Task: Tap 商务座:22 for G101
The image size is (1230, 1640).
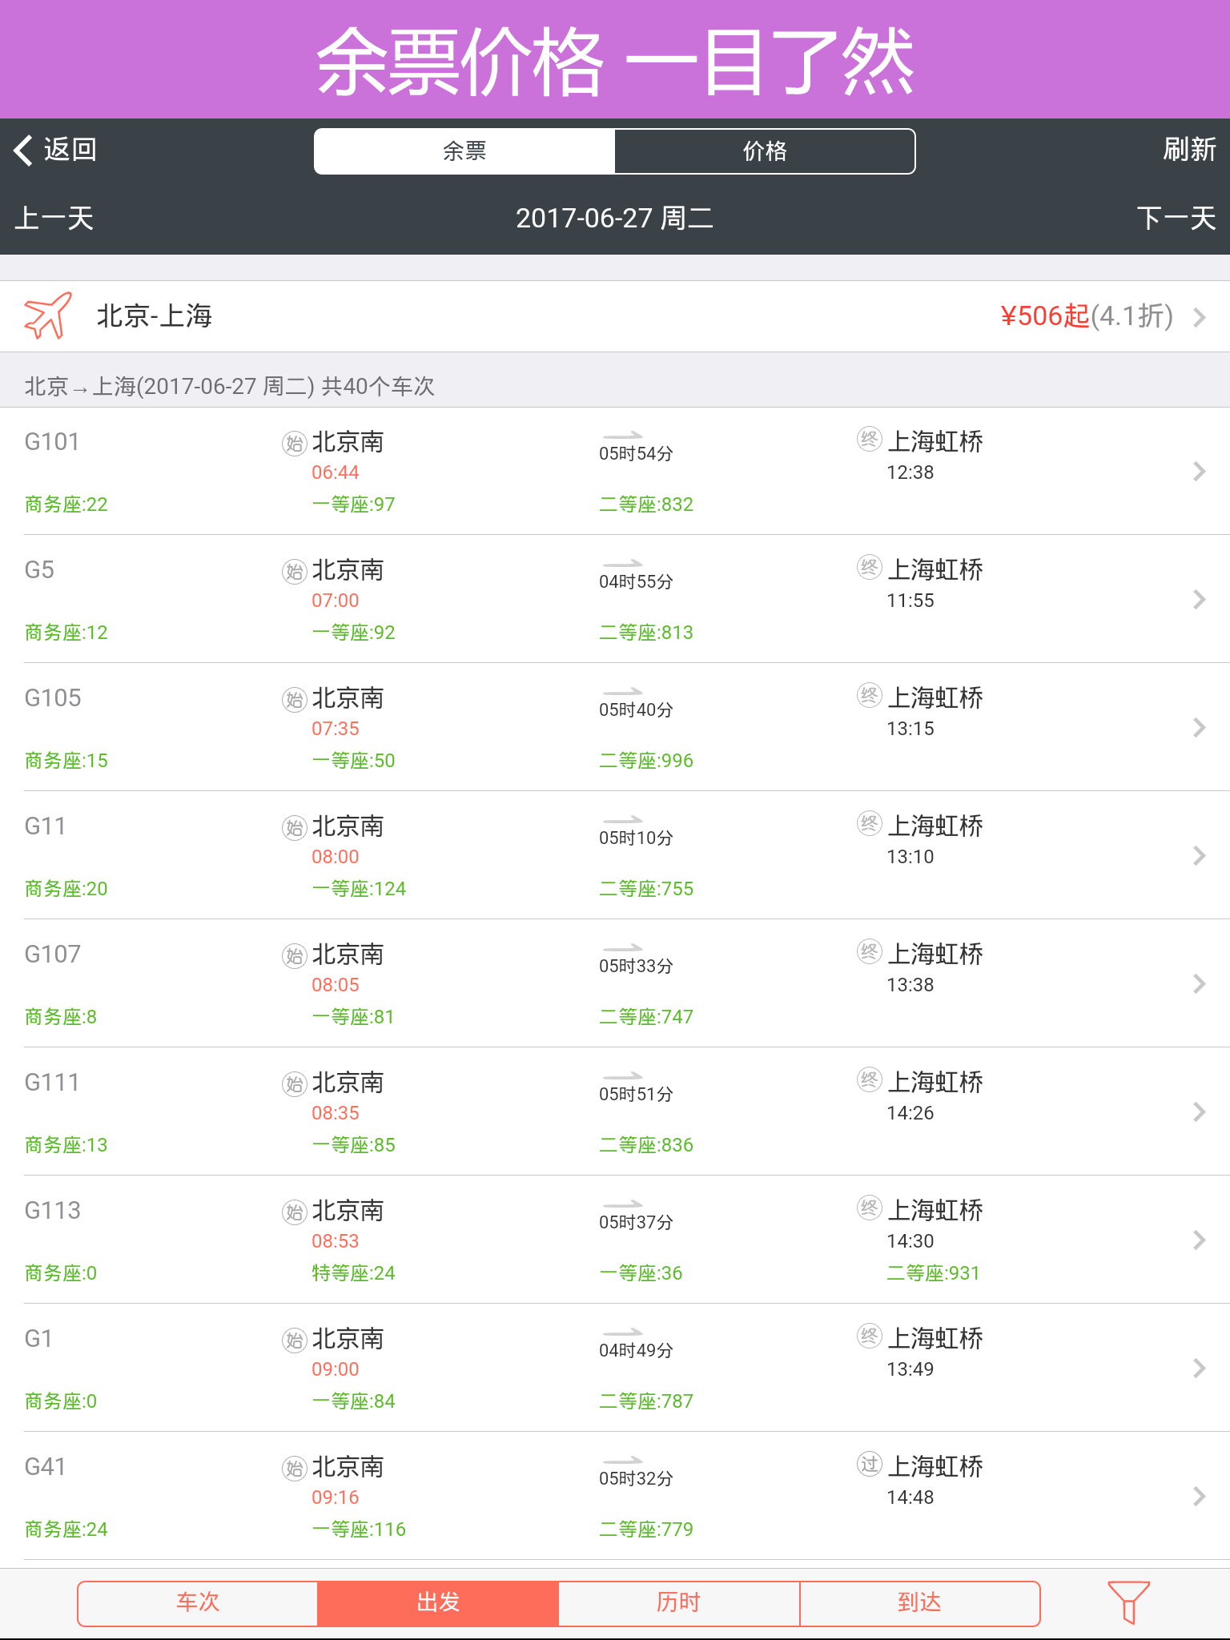Action: 66,504
